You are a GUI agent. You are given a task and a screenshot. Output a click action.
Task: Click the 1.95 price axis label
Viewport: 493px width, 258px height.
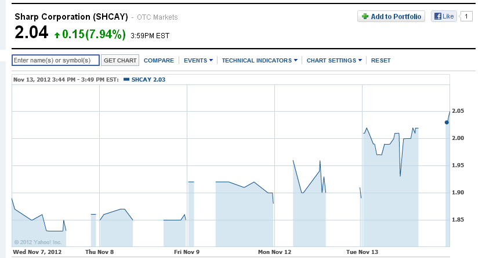458,165
